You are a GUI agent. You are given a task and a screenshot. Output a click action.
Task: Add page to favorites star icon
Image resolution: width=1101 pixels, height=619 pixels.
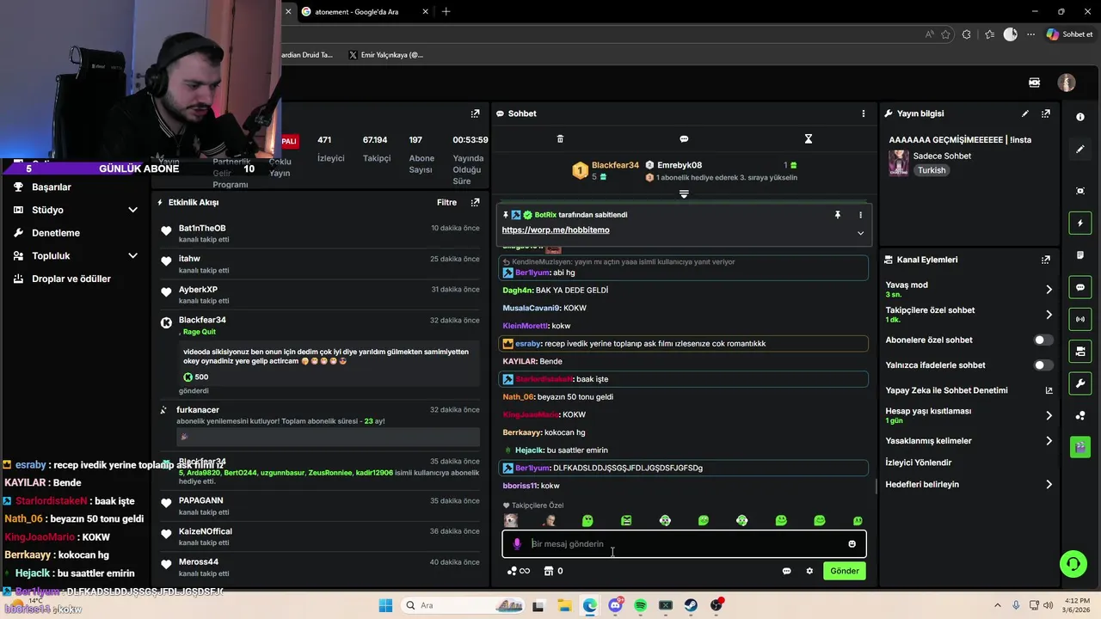[946, 34]
